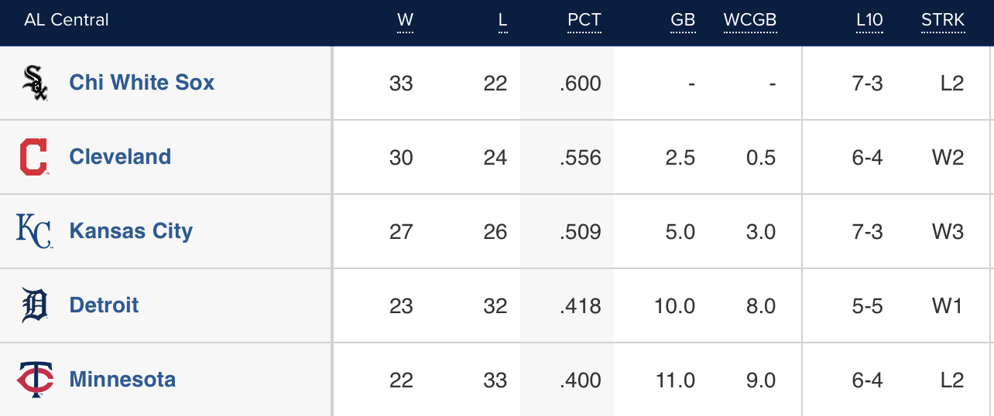
Task: Sort standings by the W column header
Action: (405, 20)
